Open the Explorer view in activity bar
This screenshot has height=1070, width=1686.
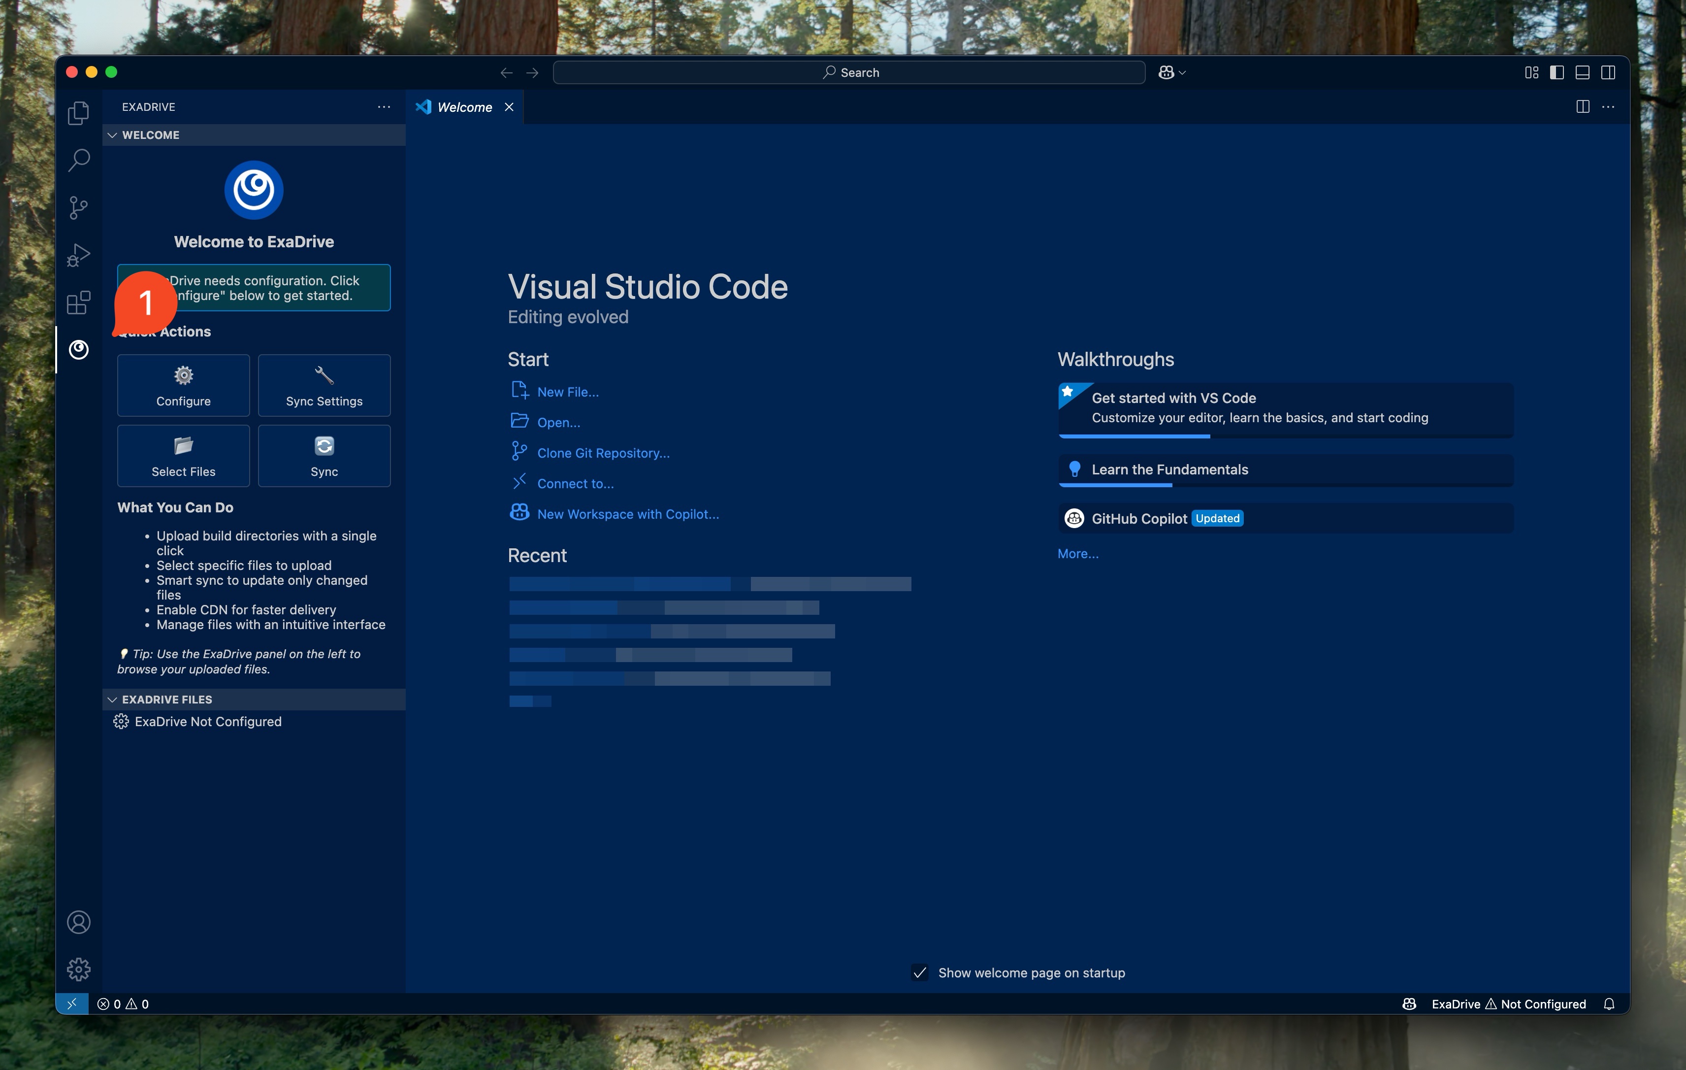(x=78, y=113)
